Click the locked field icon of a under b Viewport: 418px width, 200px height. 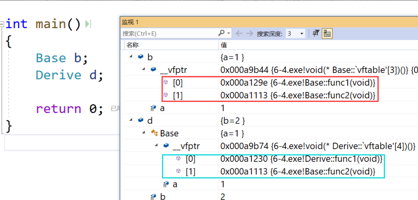click(153, 108)
